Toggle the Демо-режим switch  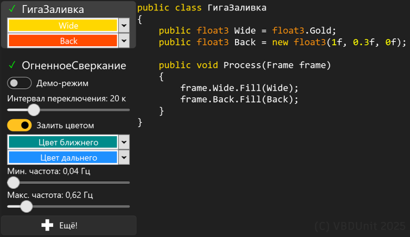tap(19, 83)
